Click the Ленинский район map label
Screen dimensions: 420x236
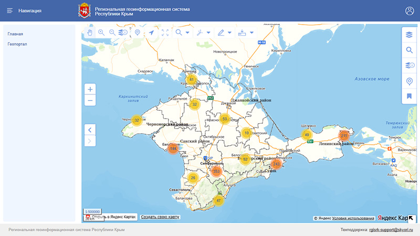coord(336,144)
